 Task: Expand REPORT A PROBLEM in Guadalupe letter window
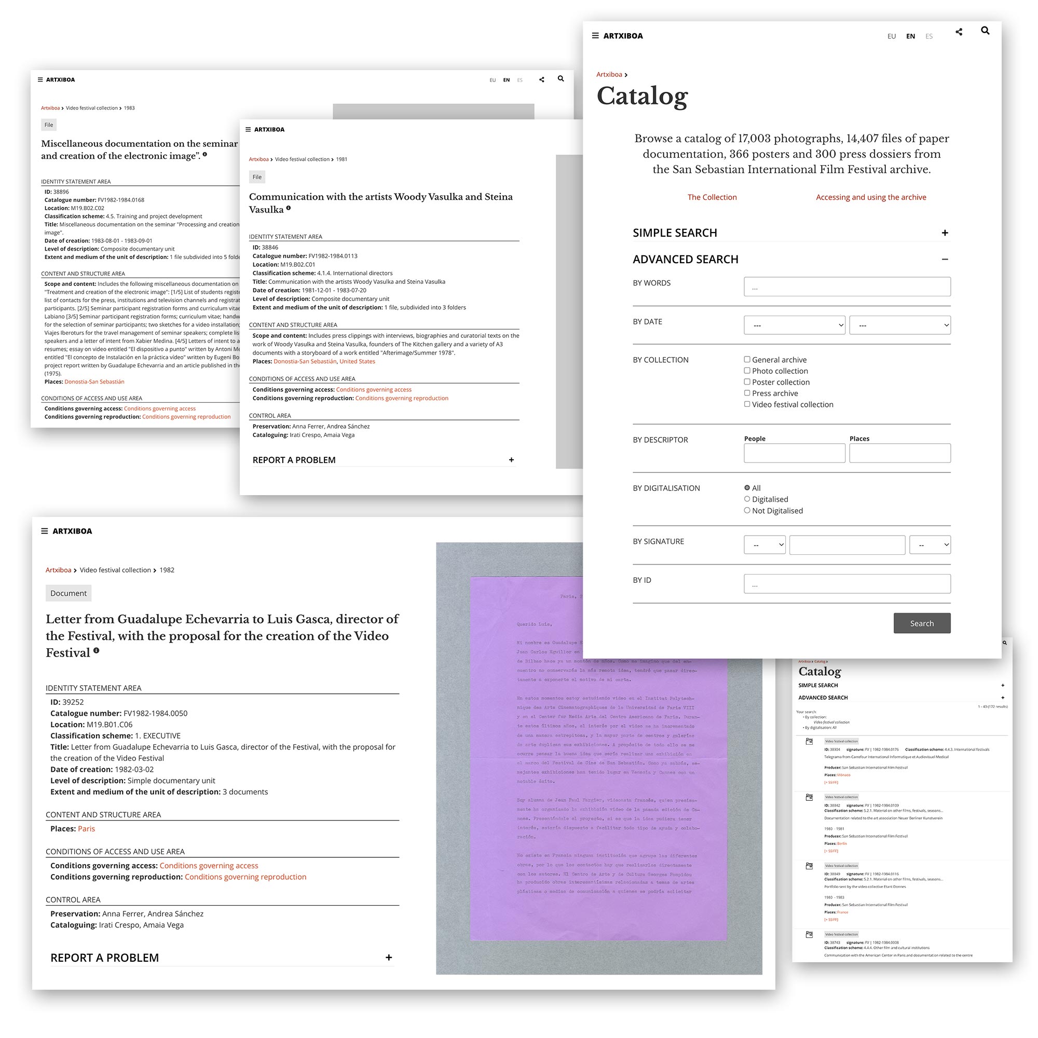pos(389,958)
